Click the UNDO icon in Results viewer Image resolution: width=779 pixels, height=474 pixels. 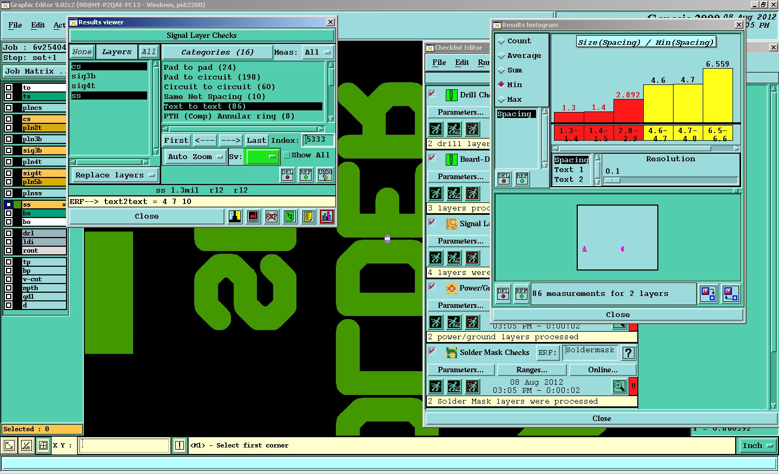pyautogui.click(x=325, y=175)
